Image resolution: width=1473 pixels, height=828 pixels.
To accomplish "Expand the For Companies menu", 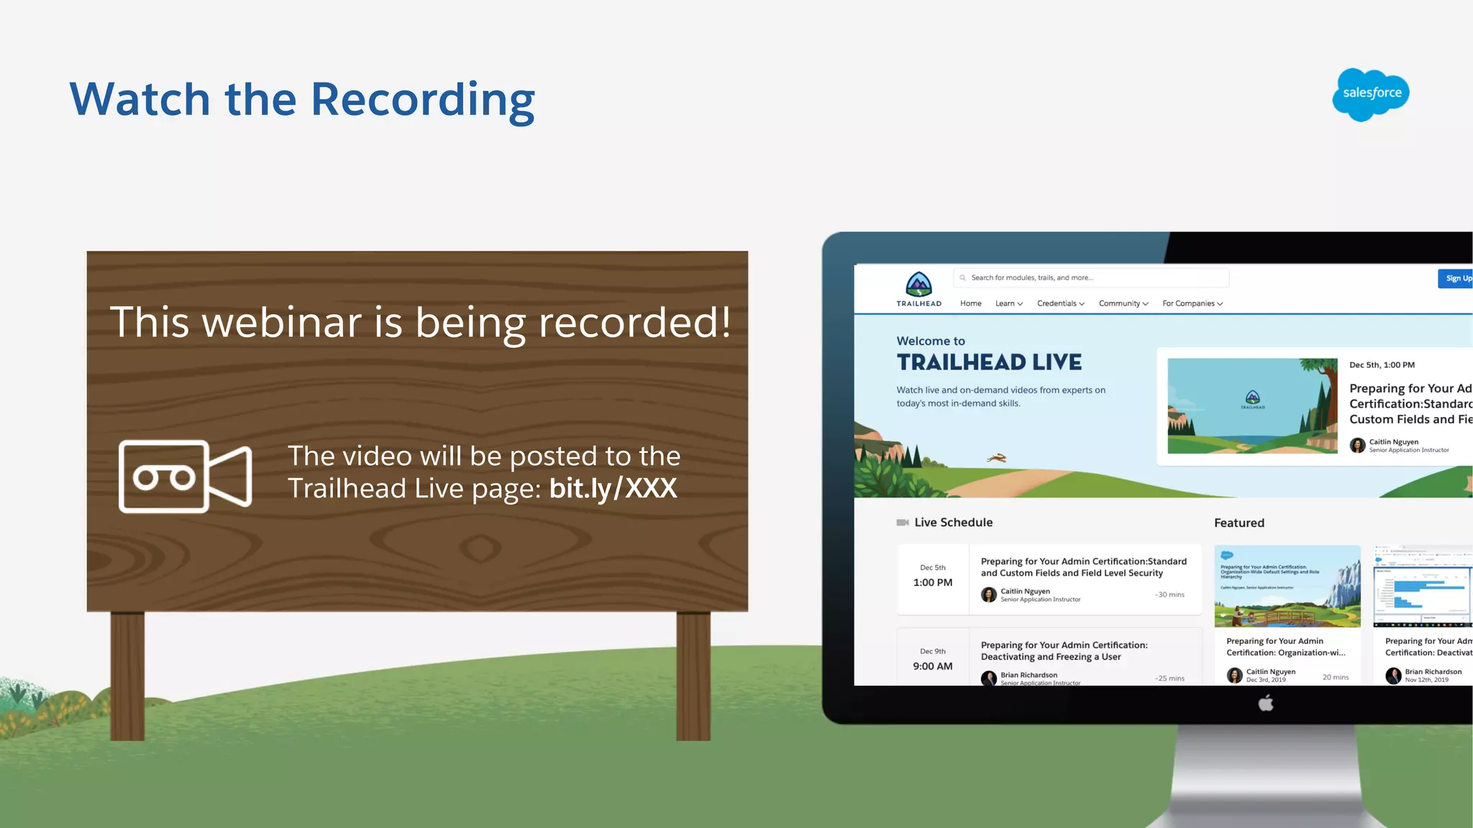I will point(1192,303).
